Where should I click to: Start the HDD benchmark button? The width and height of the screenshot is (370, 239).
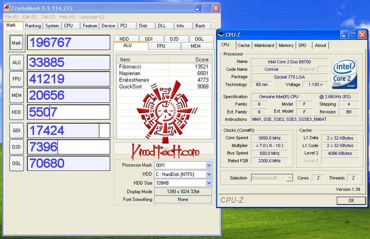(x=17, y=112)
